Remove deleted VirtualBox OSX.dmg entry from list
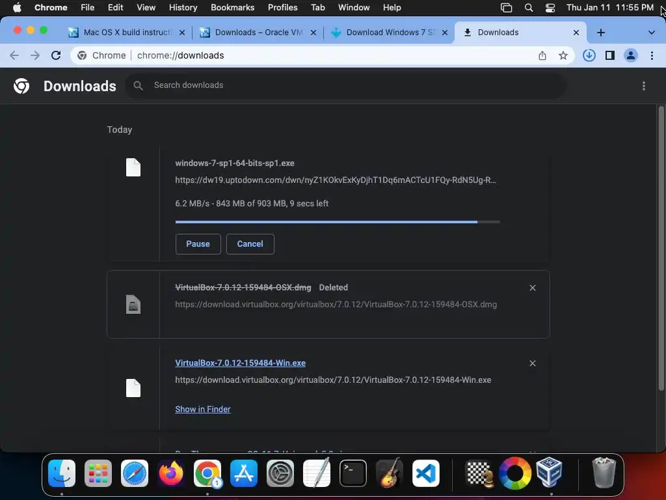666x500 pixels. [x=533, y=288]
